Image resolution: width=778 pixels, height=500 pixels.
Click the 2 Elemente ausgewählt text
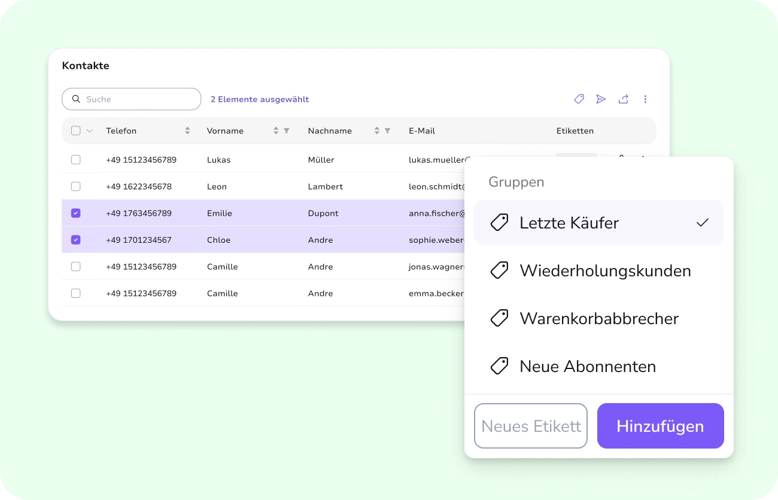pyautogui.click(x=260, y=99)
